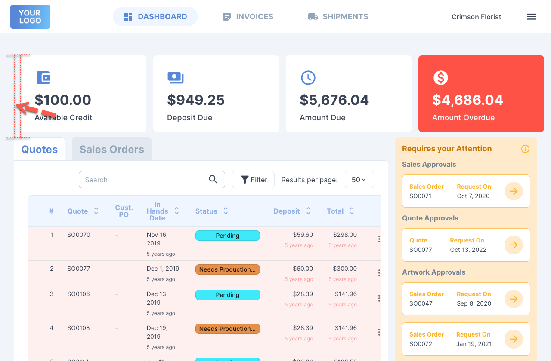The image size is (551, 361).
Task: Click the search magnifier icon
Action: tap(213, 180)
